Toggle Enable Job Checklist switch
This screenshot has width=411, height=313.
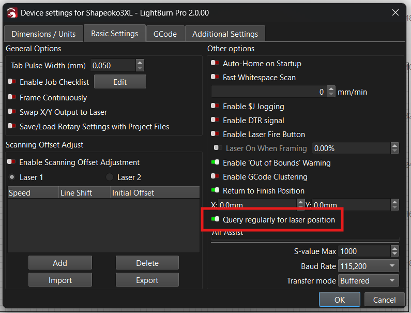[x=12, y=81]
